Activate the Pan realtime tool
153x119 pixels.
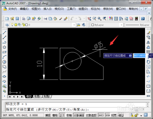89,19
